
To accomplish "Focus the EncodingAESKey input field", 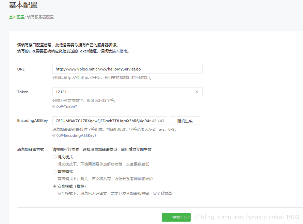I will coord(110,121).
